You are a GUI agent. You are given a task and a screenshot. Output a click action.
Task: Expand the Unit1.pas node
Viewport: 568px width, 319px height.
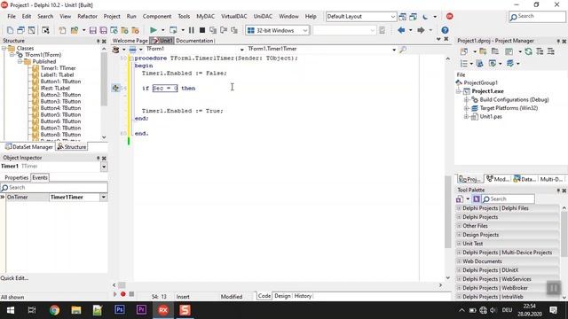pos(467,116)
